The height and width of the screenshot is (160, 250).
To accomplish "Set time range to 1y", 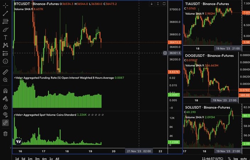I will point(51,159).
